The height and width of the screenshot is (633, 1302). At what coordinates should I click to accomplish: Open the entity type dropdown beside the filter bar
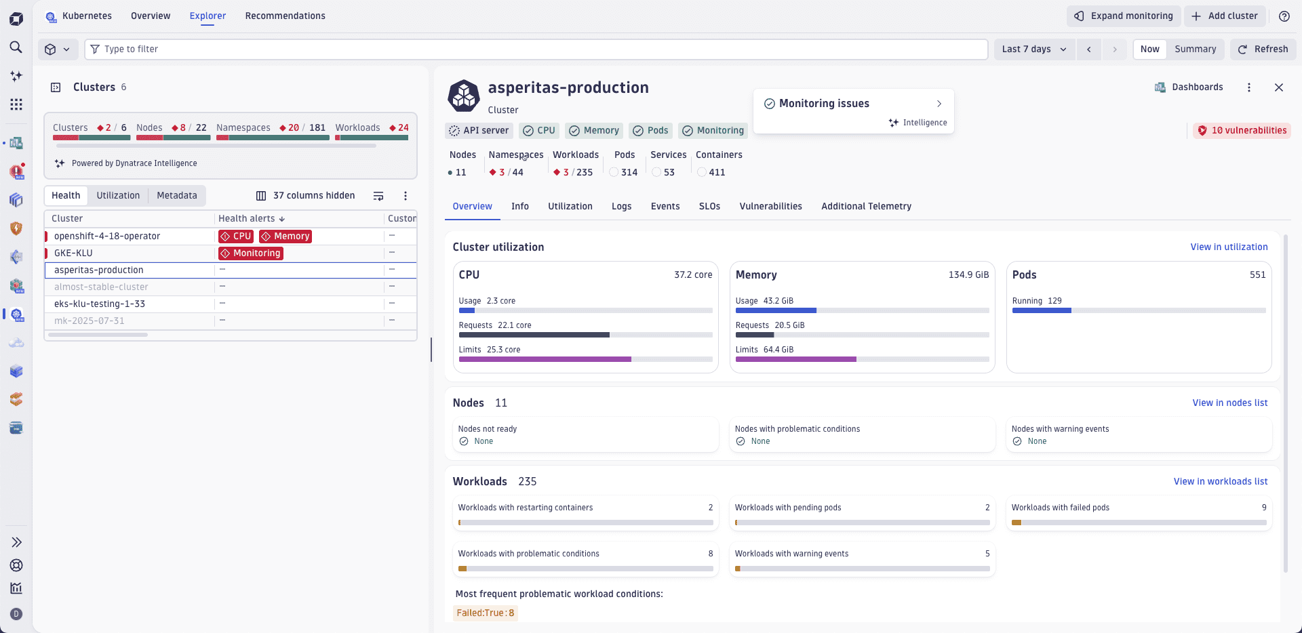pyautogui.click(x=58, y=49)
